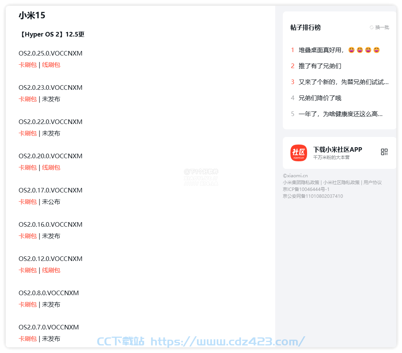Click 未发布 text under OS2.0.23.0.VOCCNXM

(51, 99)
